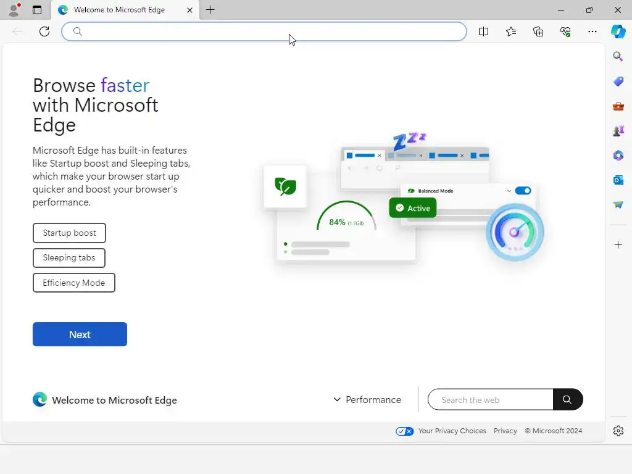
Task: Toggle split screen view
Action: [x=483, y=31]
